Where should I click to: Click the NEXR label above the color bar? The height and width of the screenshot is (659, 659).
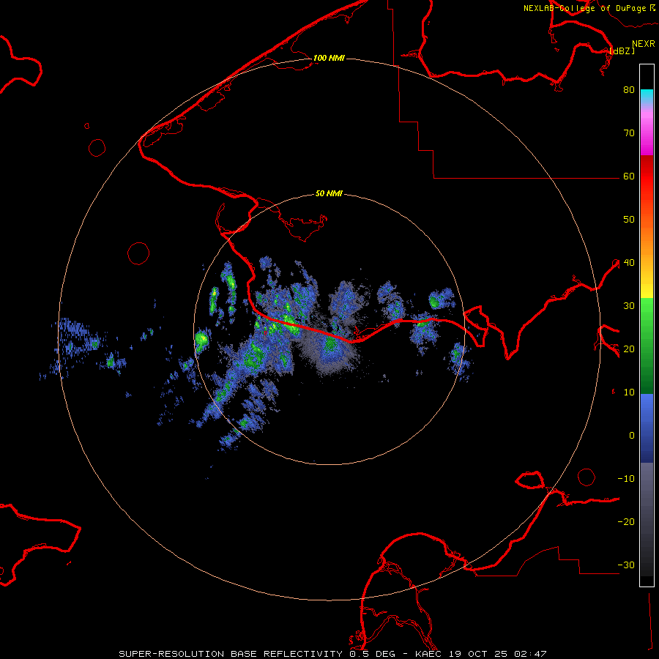coord(644,44)
